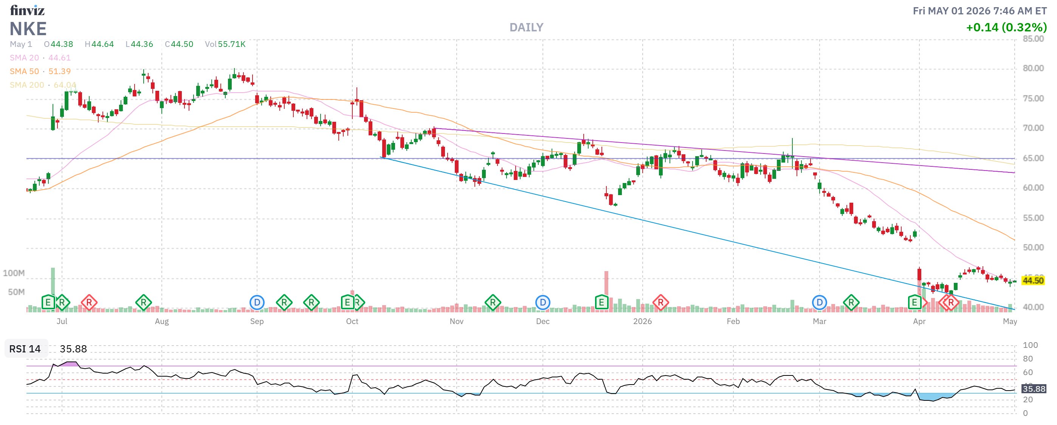Viewport: 1057px width, 425px height.
Task: Click the Oct month label on the time axis
Action: (x=352, y=322)
